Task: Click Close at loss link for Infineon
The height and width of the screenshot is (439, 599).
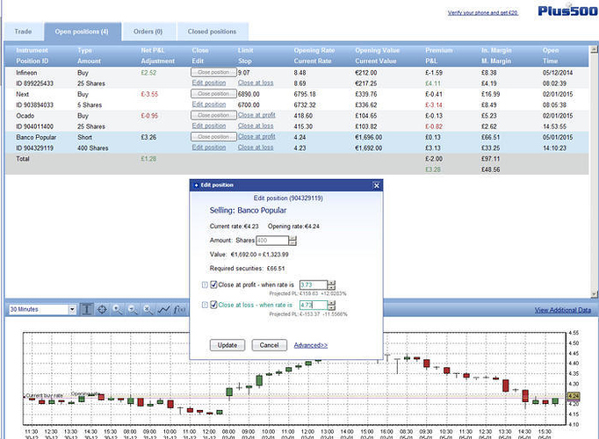Action: [x=256, y=83]
